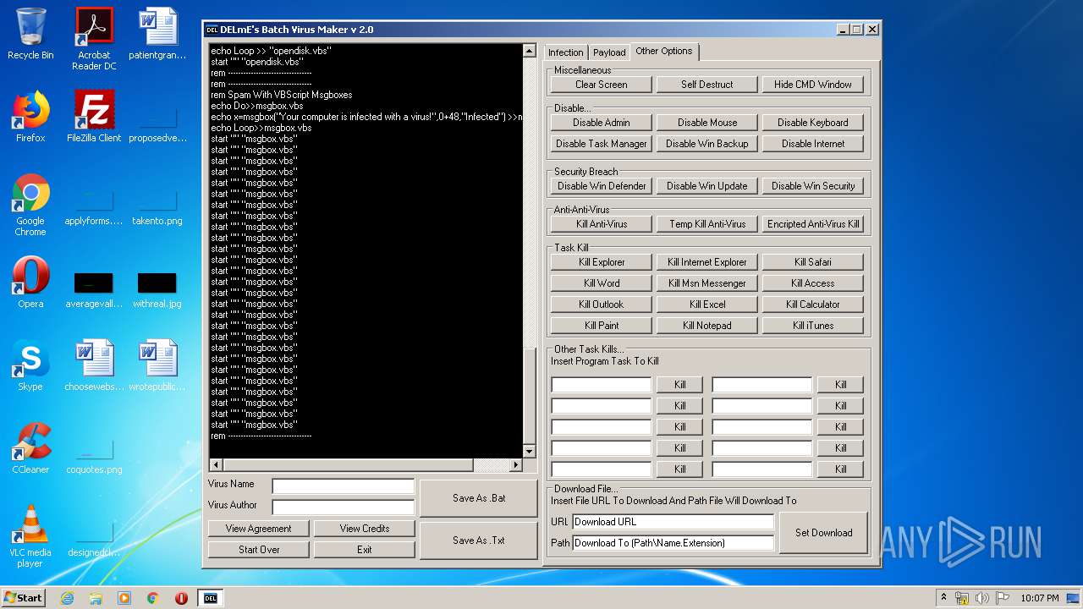Click the code box vertical scrollbar down arrow
The width and height of the screenshot is (1083, 609).
(530, 452)
